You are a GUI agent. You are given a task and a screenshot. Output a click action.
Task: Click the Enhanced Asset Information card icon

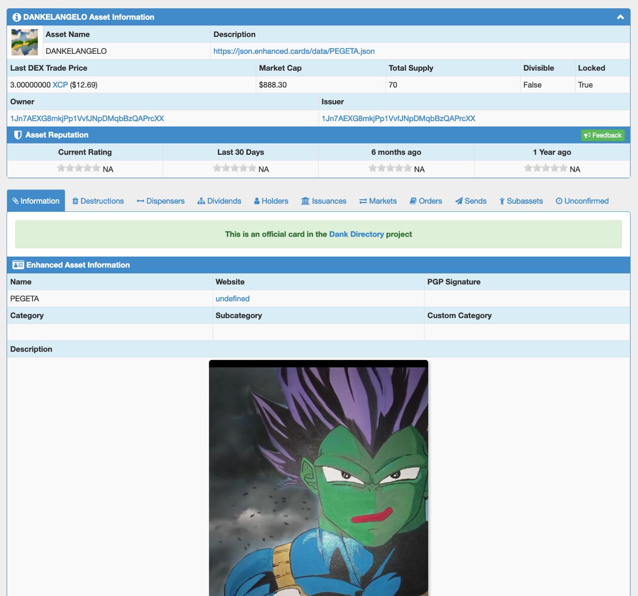(18, 265)
